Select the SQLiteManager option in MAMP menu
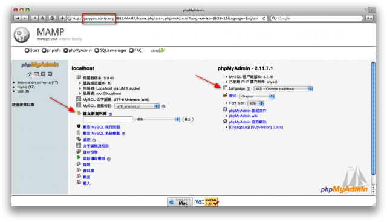Image resolution: width=387 pixels, height=222 pixels. pos(110,50)
